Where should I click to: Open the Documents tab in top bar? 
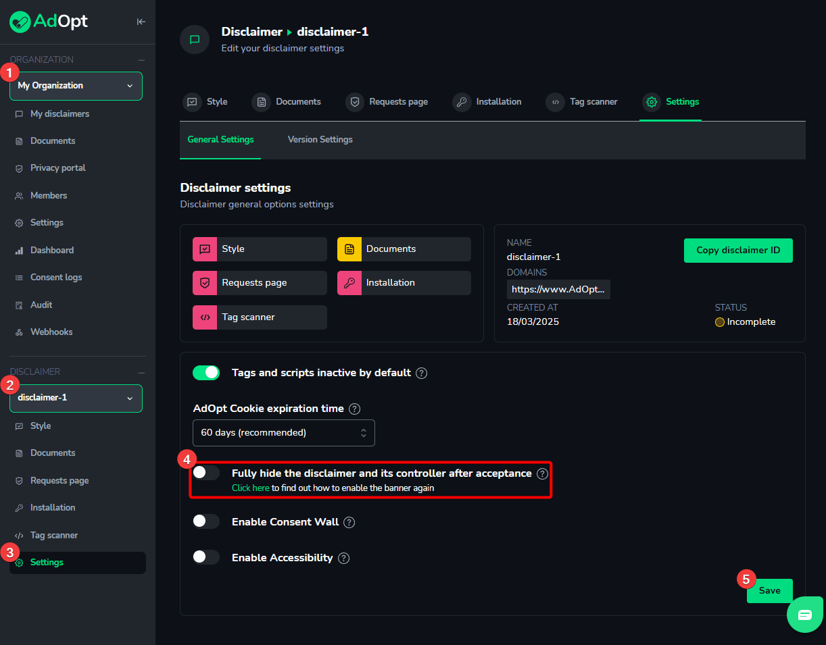point(287,102)
